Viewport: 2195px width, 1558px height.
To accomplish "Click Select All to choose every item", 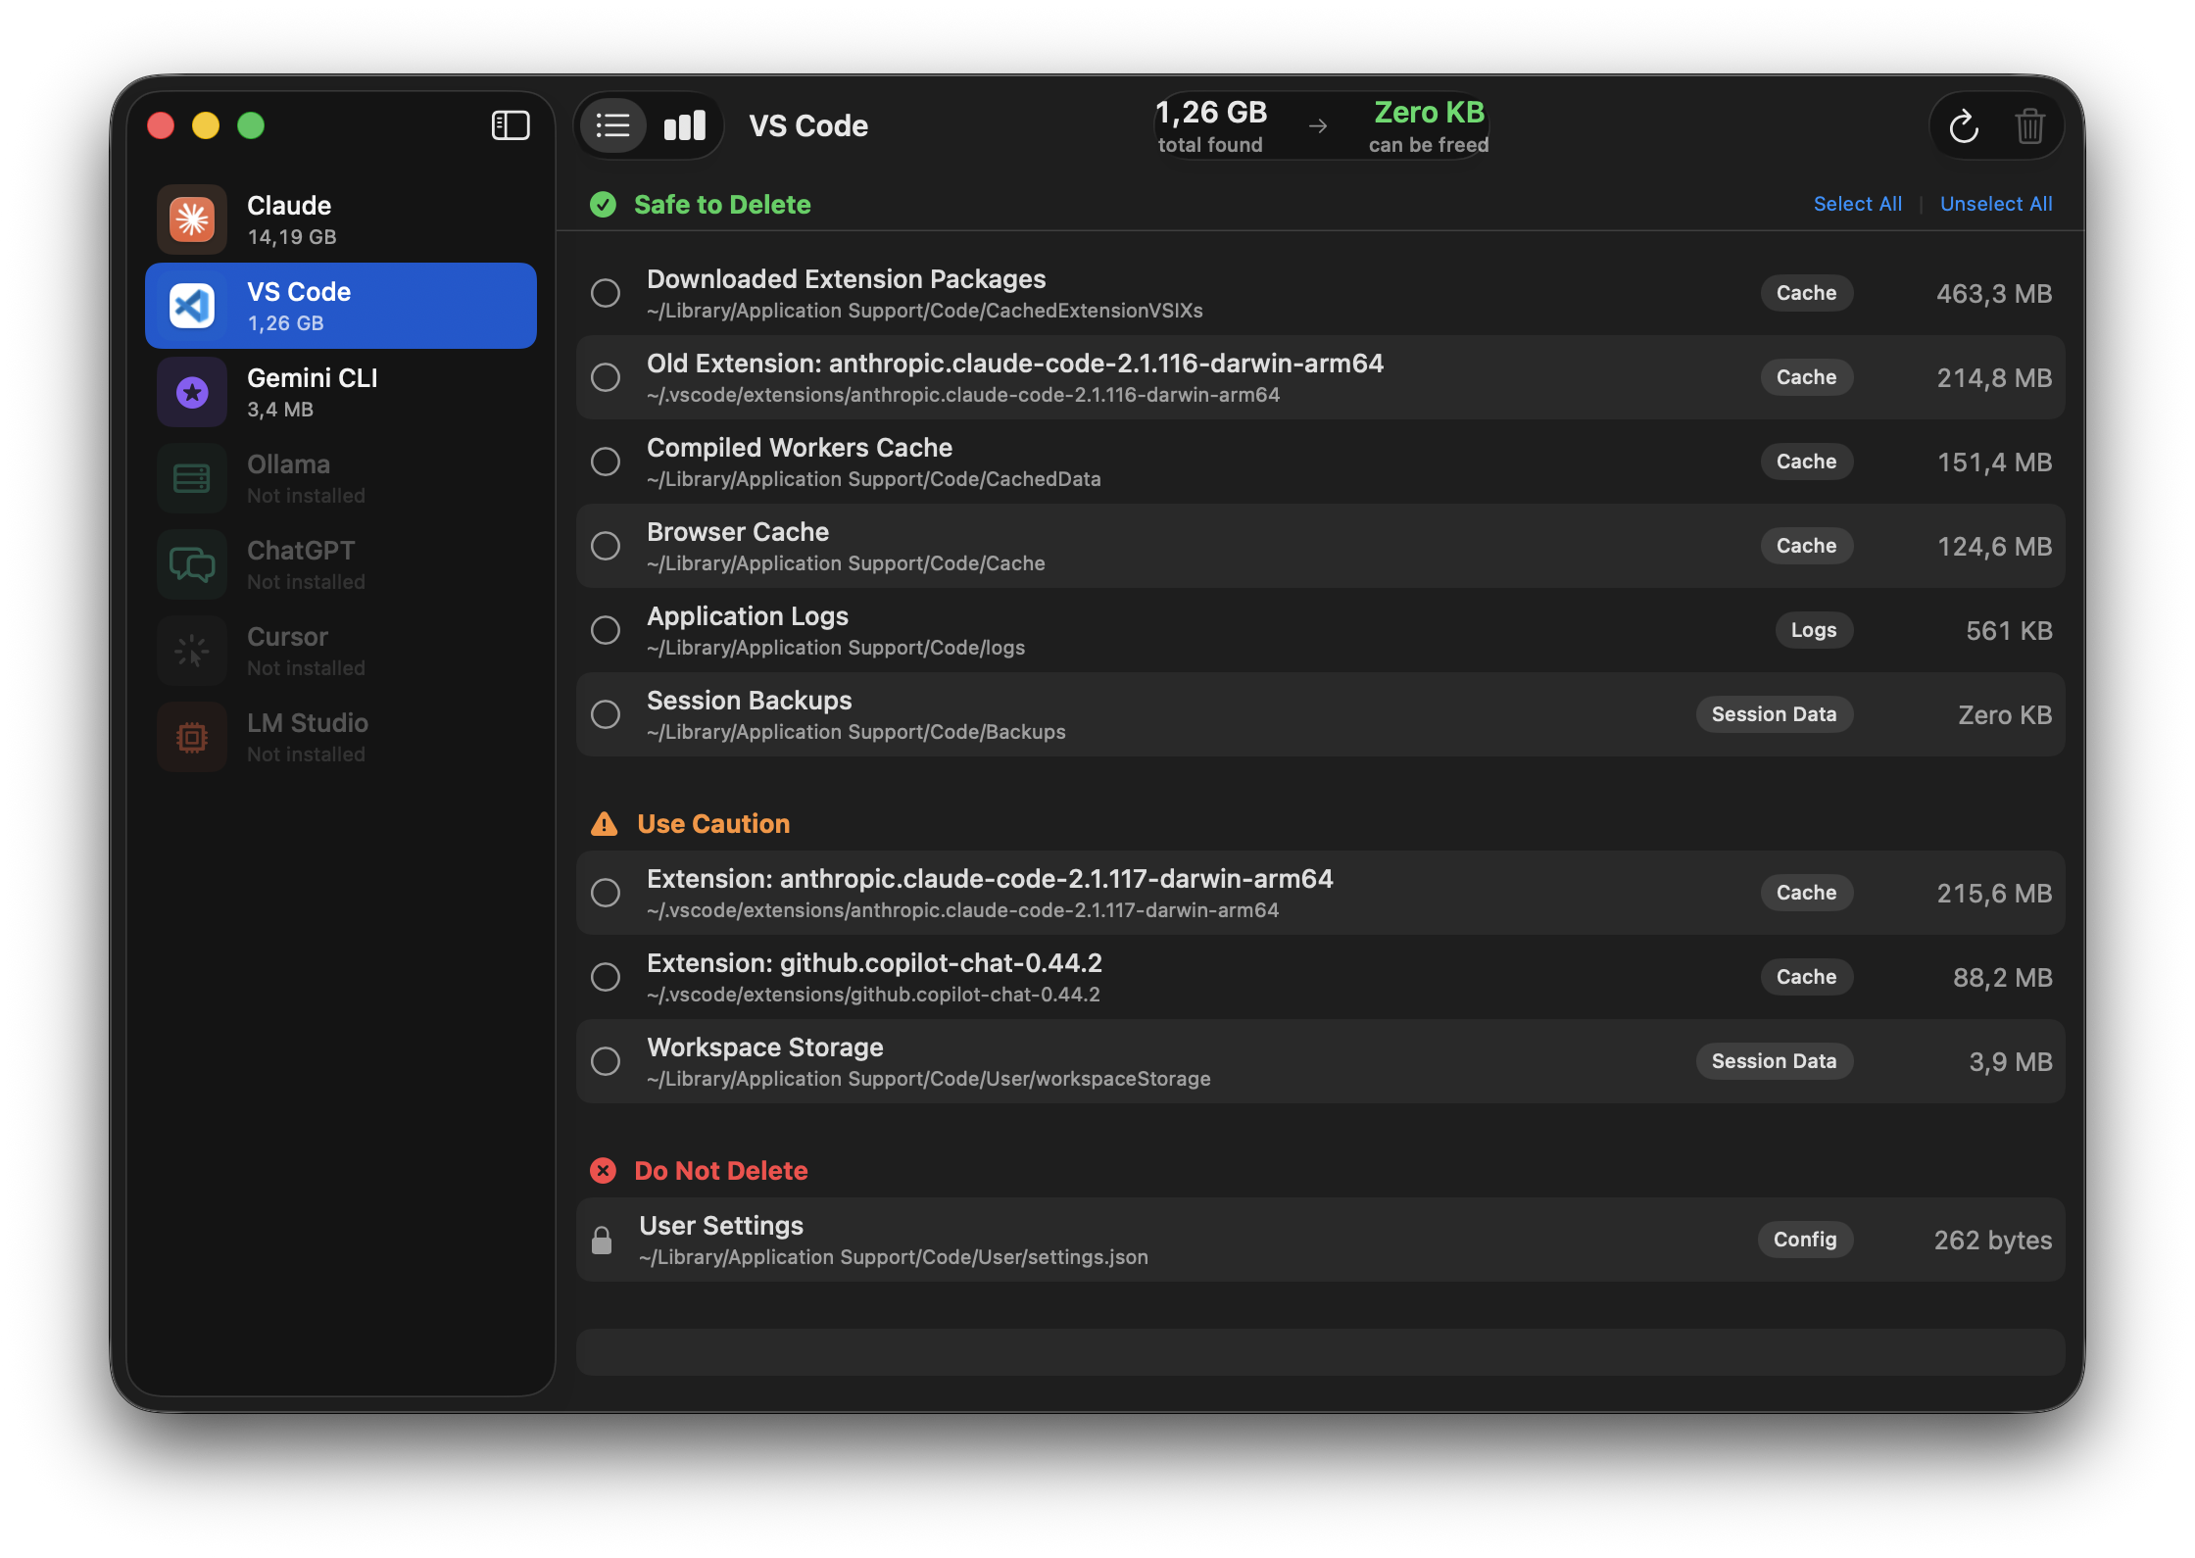I will [x=1857, y=204].
